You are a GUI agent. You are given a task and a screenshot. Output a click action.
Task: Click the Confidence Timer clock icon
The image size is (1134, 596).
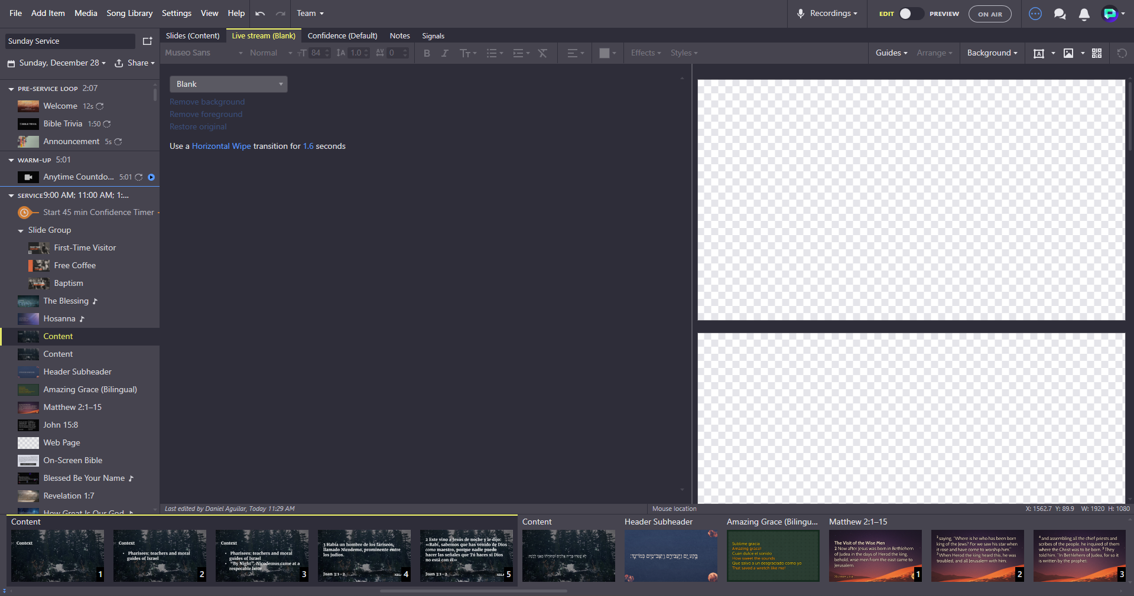pyautogui.click(x=24, y=213)
